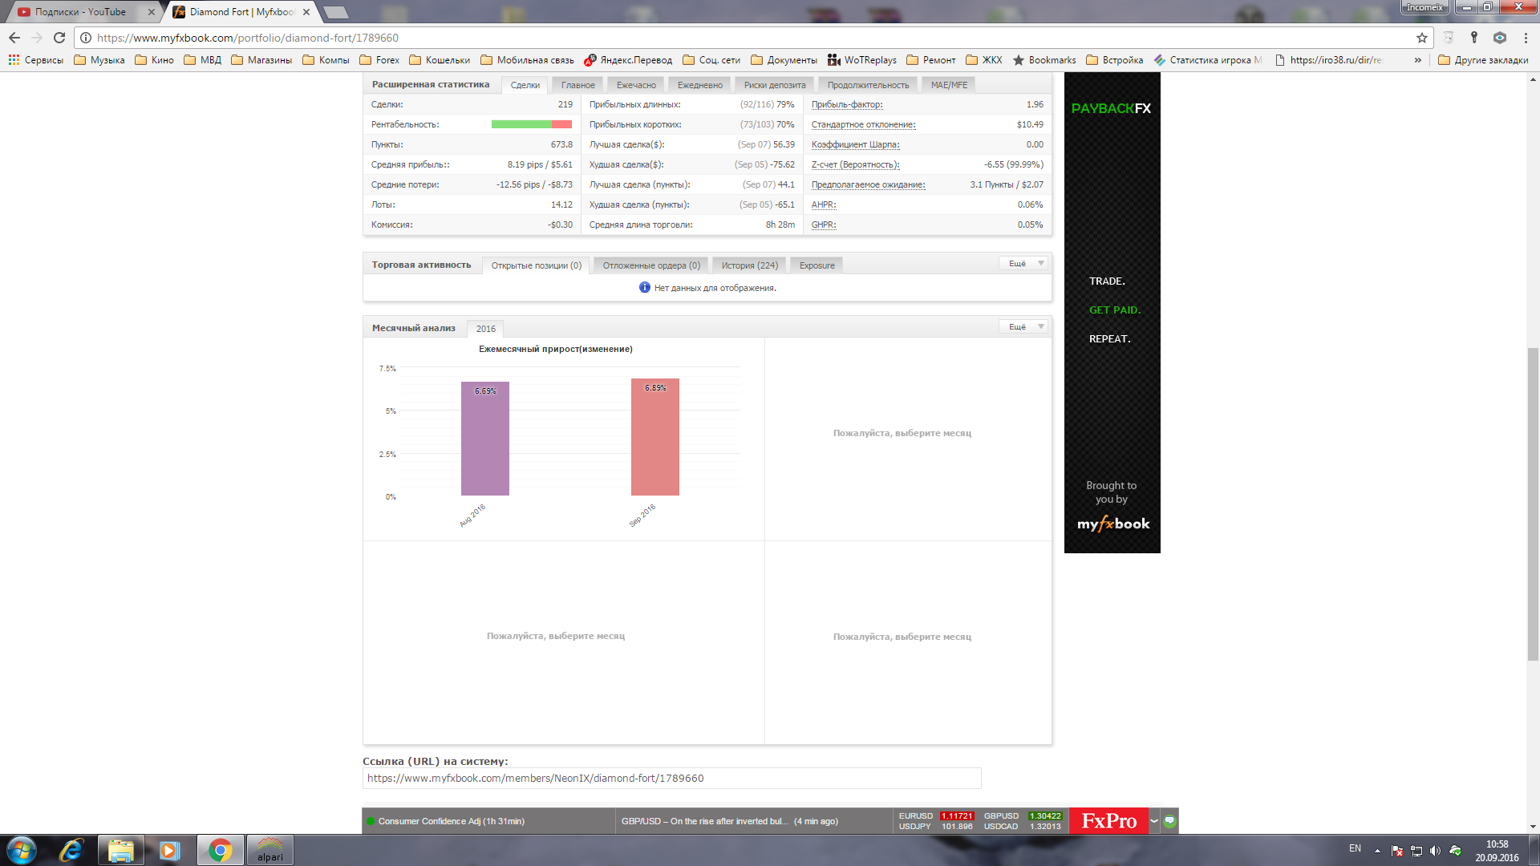Screen dimensions: 1540x866
Task: Click the system URL input field
Action: [672, 779]
